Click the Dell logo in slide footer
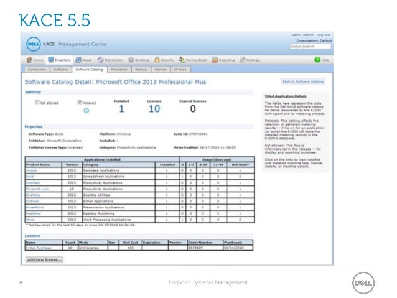The image size is (397, 298). pos(363,283)
